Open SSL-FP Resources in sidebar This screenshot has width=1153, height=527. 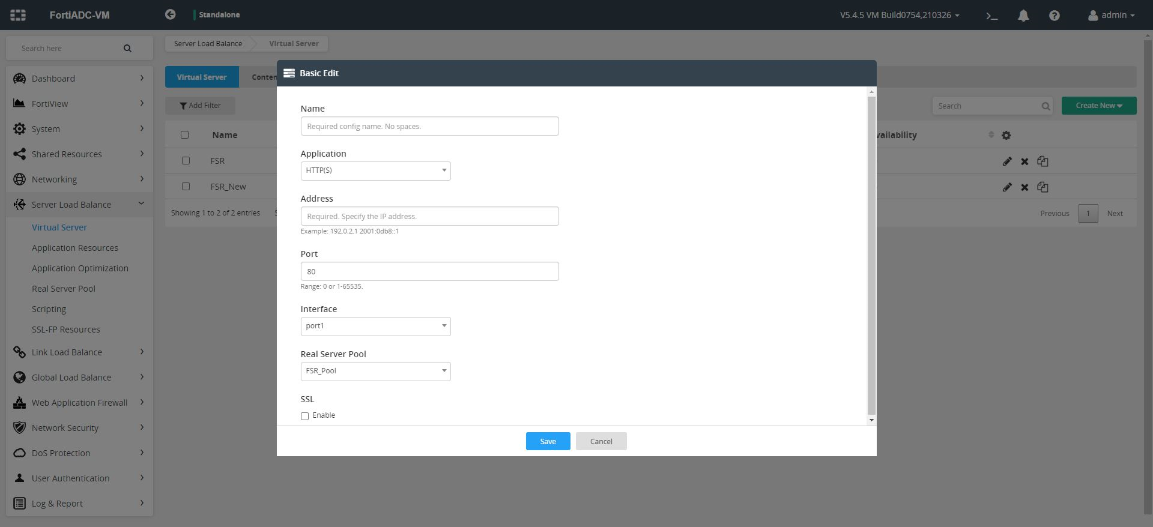point(66,329)
